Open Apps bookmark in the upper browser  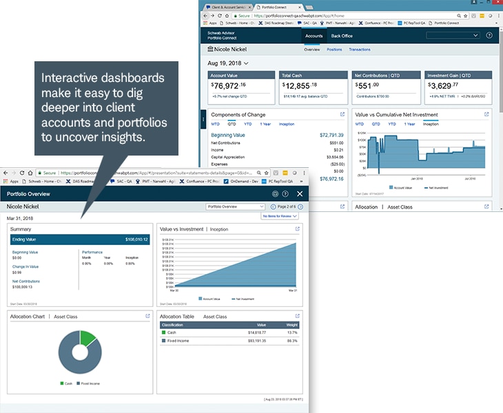209,23
